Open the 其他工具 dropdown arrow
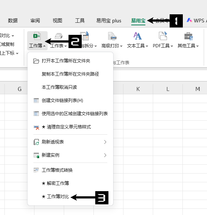The image size is (207, 215). pos(197,46)
